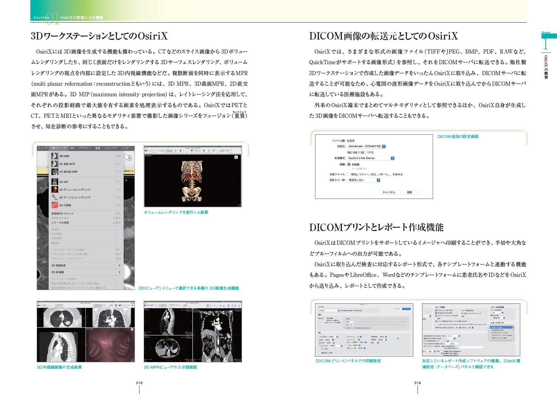The width and height of the screenshot is (557, 394).
Task: Select the キー画像のみ radio button
Action: [349, 169]
